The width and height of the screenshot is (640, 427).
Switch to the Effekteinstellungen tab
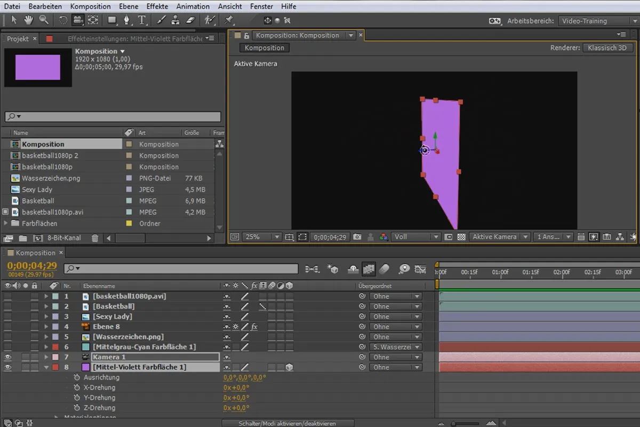135,39
